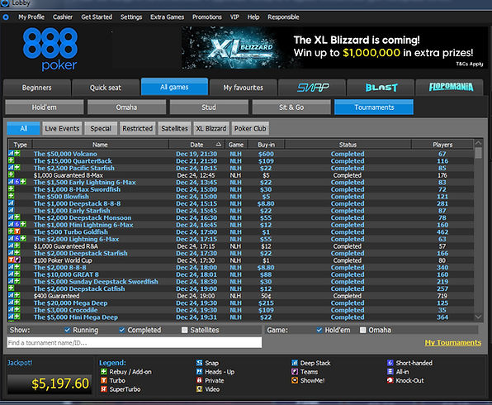The height and width of the screenshot is (405, 492).
Task: Open the SNAP tab
Action: point(313,88)
